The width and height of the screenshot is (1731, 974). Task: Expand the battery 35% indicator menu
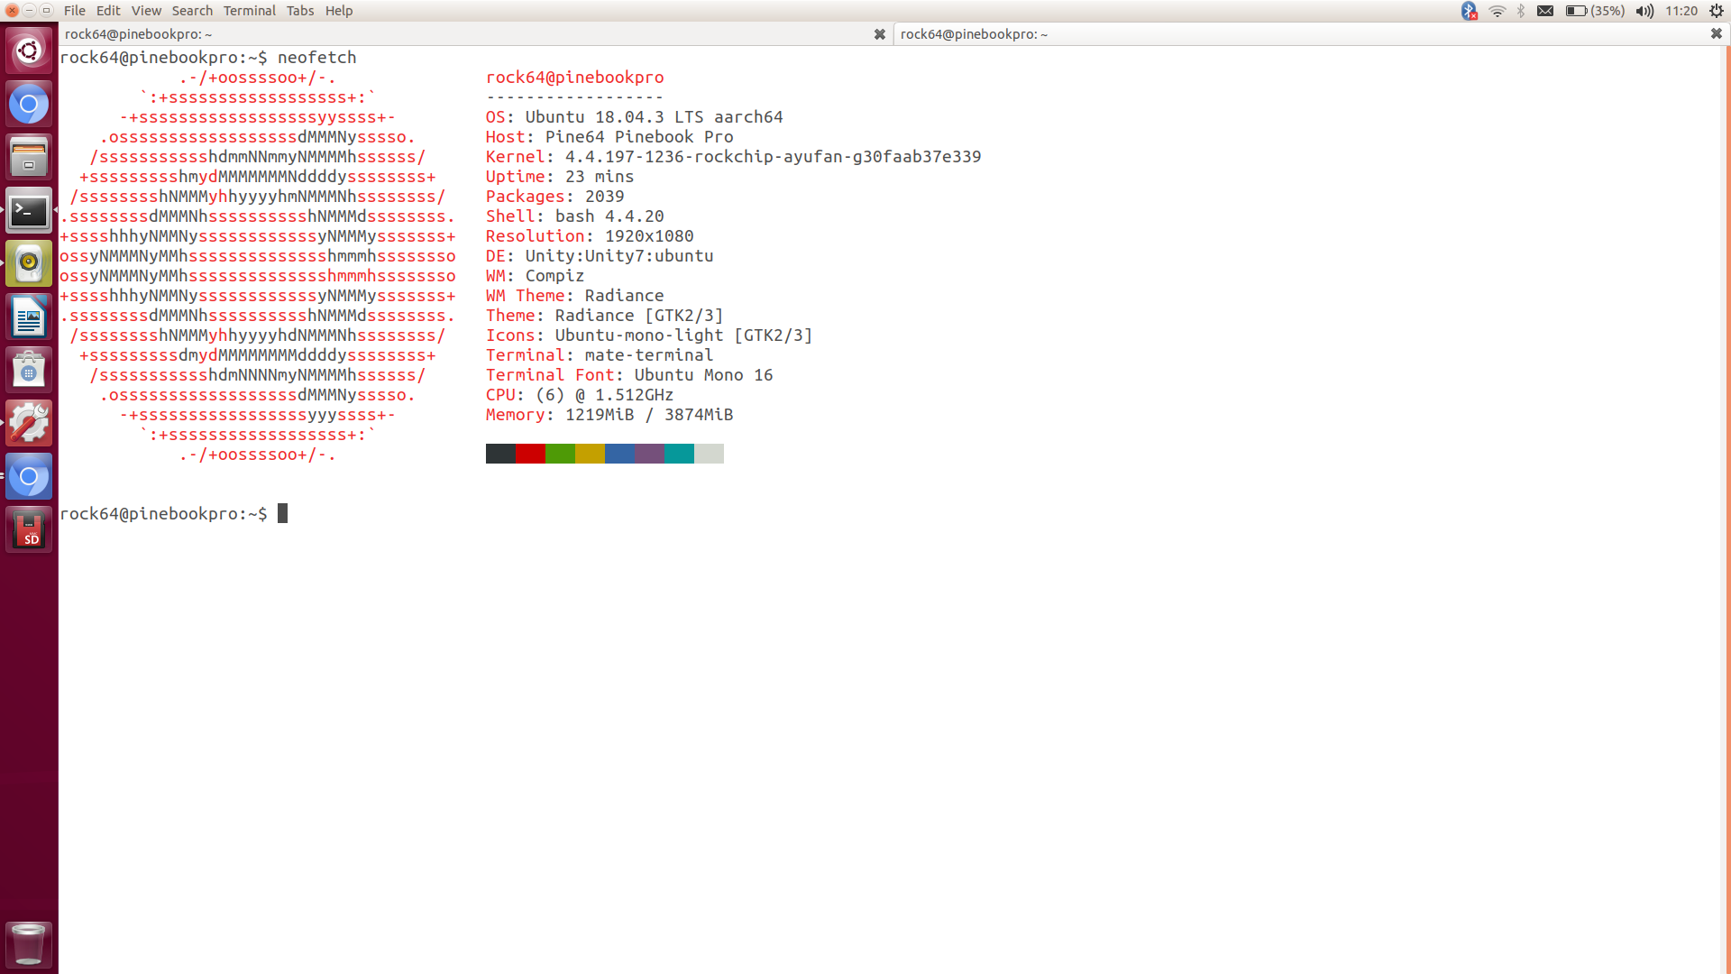[x=1594, y=11]
